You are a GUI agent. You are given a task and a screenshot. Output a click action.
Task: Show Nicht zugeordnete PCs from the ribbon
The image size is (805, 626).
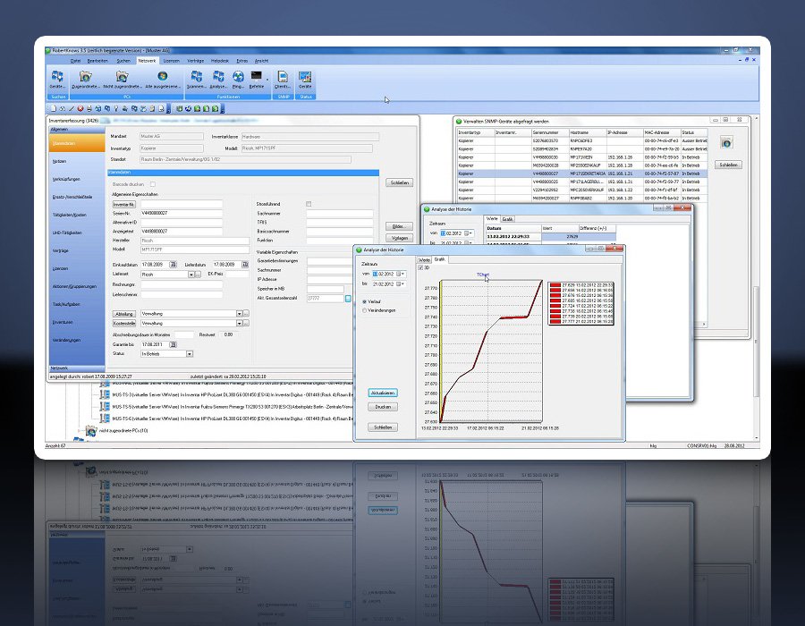click(123, 80)
